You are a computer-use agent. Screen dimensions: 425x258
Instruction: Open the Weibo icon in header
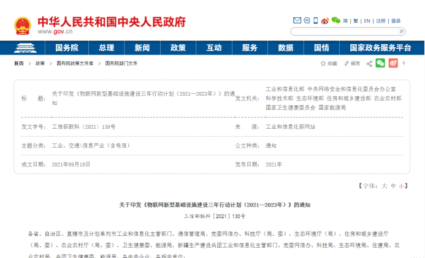[x=325, y=21]
